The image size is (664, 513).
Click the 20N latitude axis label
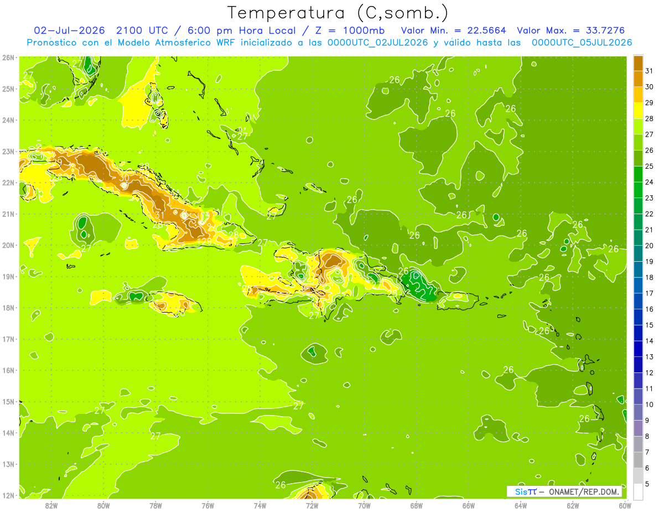[x=8, y=245]
